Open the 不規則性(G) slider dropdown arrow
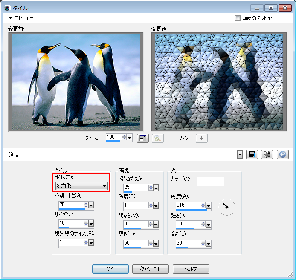Screen dimensions: 296x280 point(91,205)
